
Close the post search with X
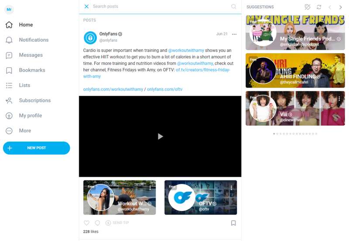point(86,7)
